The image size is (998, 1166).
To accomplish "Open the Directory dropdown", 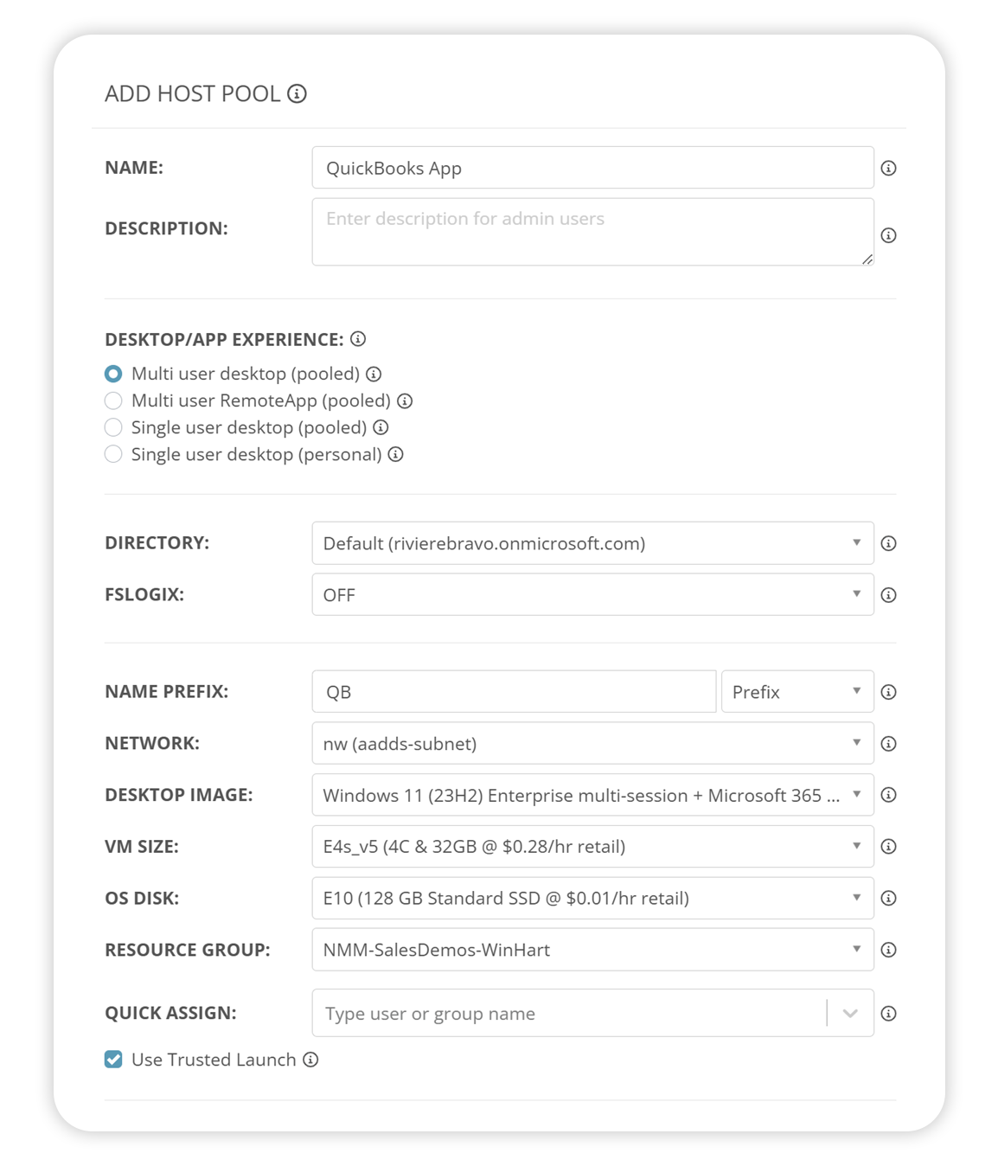I will pyautogui.click(x=592, y=543).
